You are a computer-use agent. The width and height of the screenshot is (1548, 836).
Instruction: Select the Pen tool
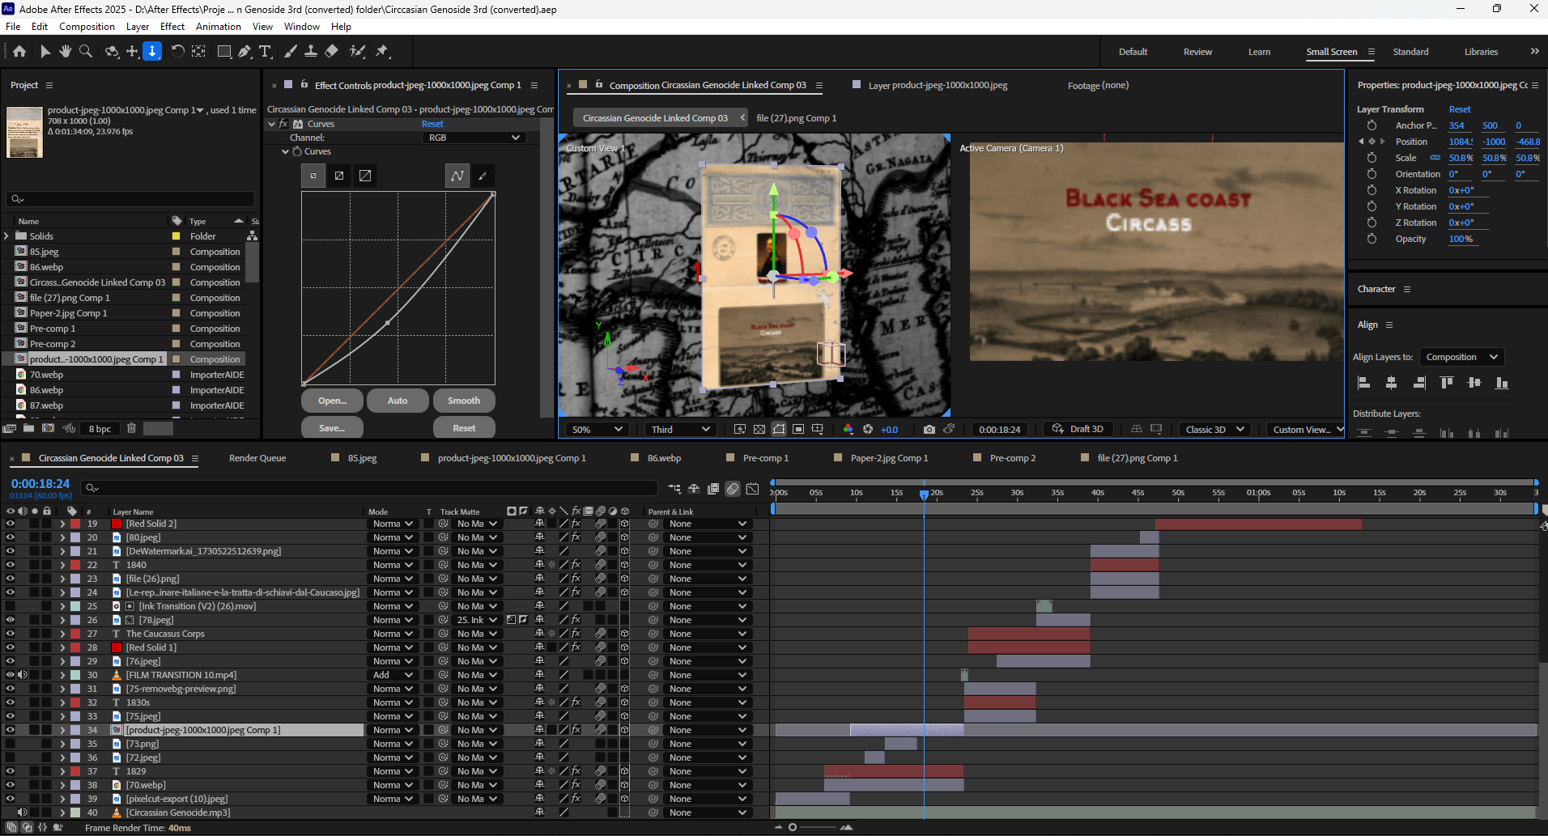point(245,51)
